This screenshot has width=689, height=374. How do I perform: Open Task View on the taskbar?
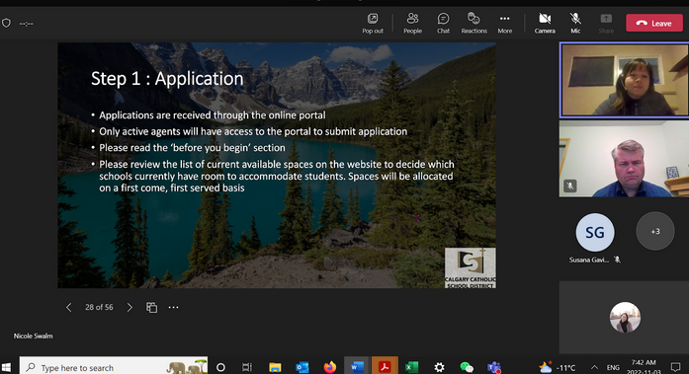[247, 367]
